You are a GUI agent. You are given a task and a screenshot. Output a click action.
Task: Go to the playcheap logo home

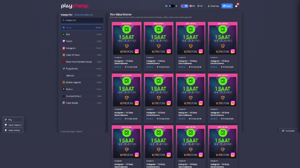click(x=75, y=6)
